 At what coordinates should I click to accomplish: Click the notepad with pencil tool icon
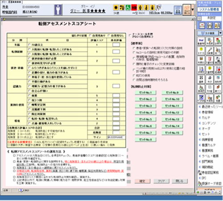(x=210, y=41)
